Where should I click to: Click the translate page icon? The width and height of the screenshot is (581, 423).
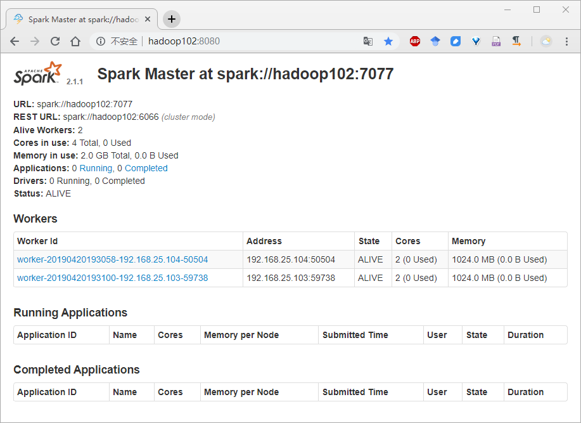[x=368, y=41]
